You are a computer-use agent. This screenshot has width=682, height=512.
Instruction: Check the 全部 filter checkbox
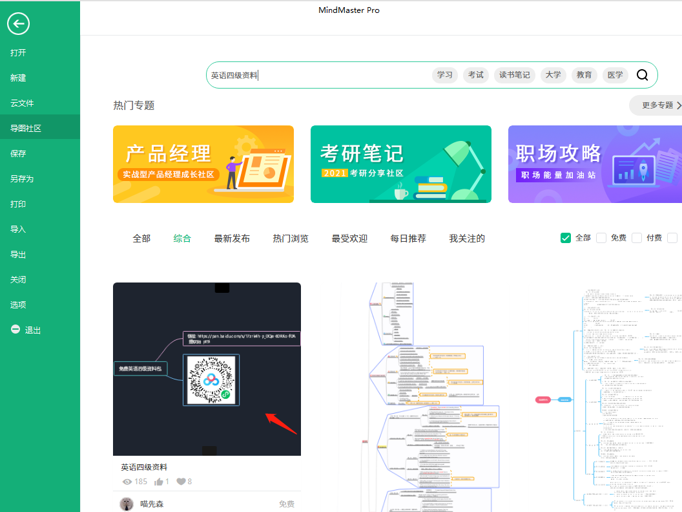(566, 238)
